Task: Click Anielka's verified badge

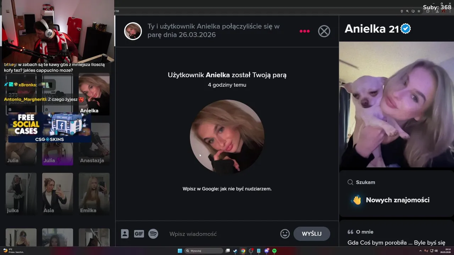Action: coord(406,29)
